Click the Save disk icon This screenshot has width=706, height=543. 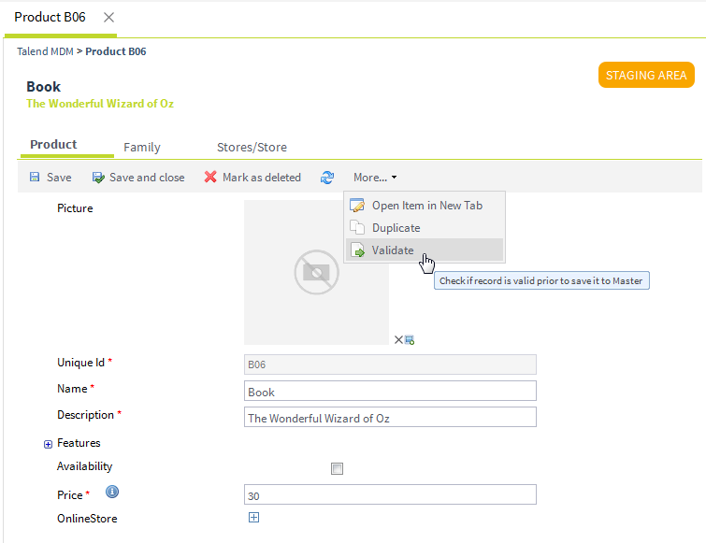pyautogui.click(x=35, y=178)
